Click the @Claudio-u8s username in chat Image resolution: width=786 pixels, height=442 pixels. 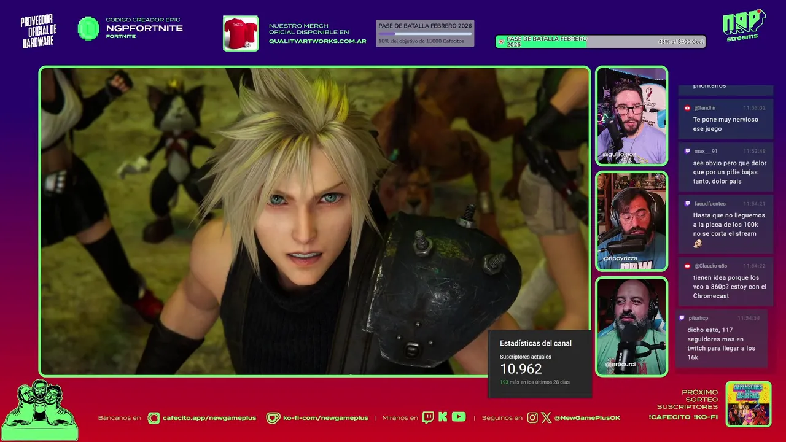pos(710,266)
